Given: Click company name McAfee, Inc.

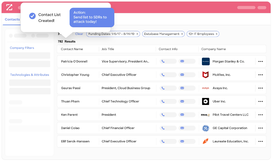Looking at the screenshot, I should [222, 75].
